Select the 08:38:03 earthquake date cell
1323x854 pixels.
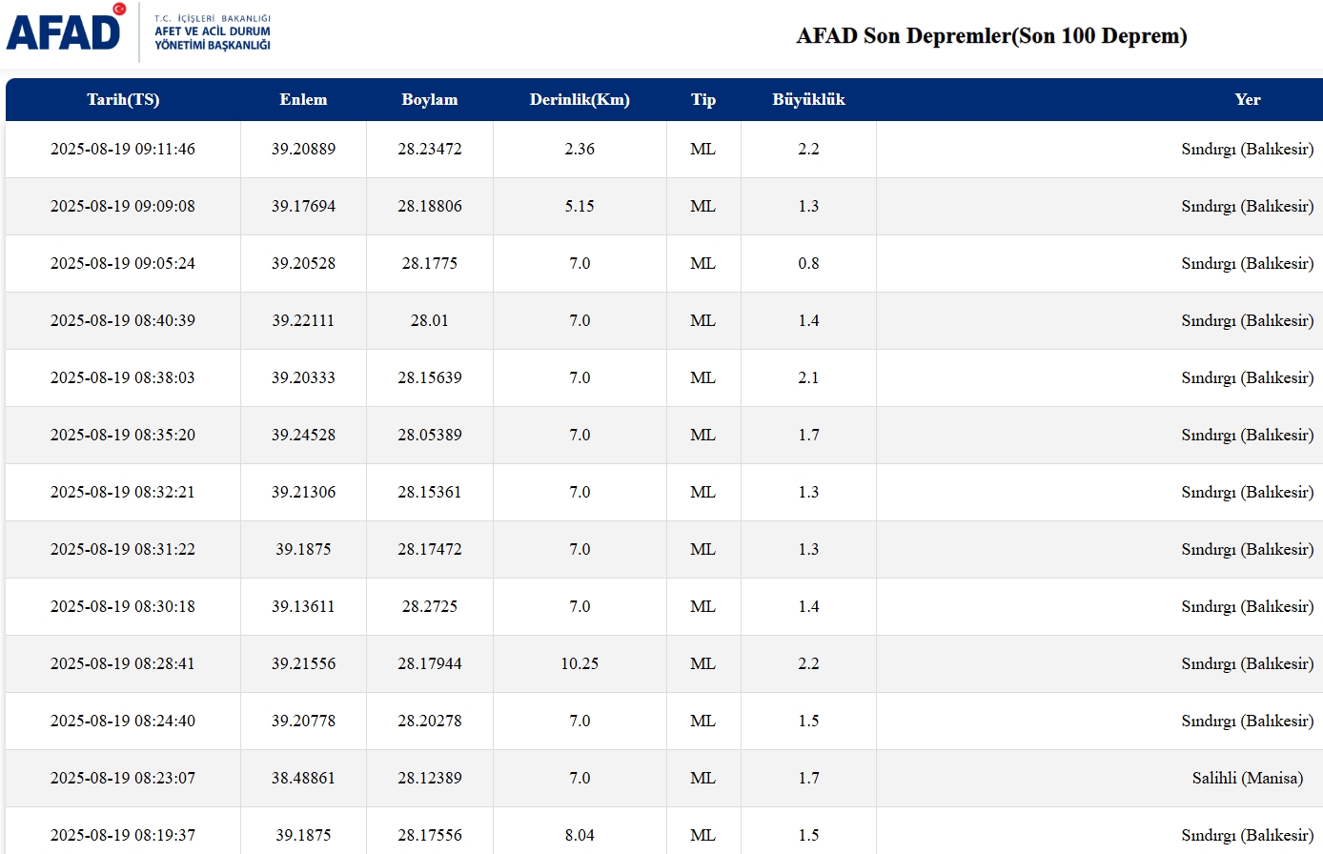123,377
